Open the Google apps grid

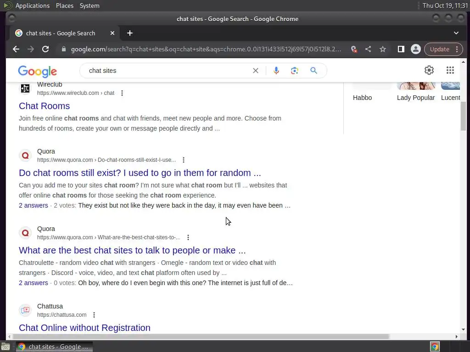450,70
